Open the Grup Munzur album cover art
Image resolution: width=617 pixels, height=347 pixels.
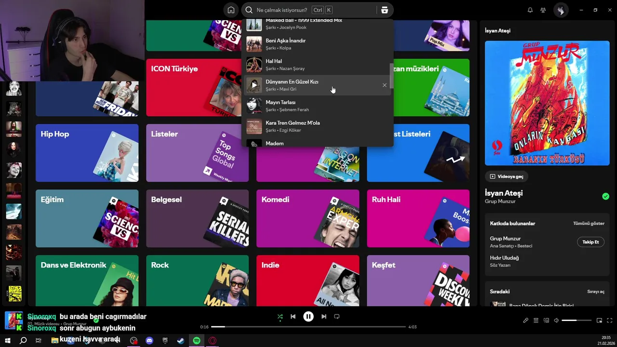coord(547,103)
